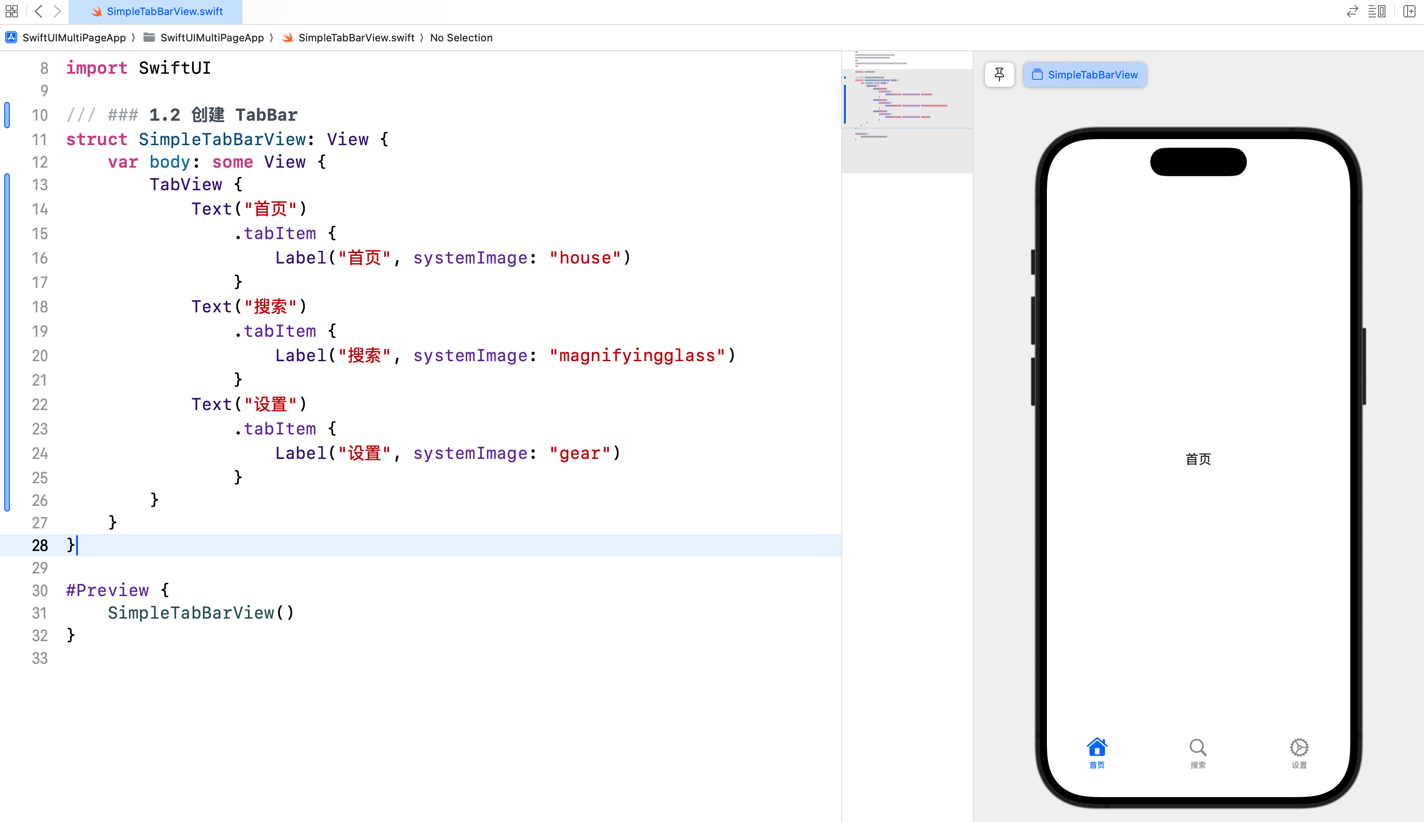Click the 'import' keyword on line 8
The image size is (1424, 822).
96,68
